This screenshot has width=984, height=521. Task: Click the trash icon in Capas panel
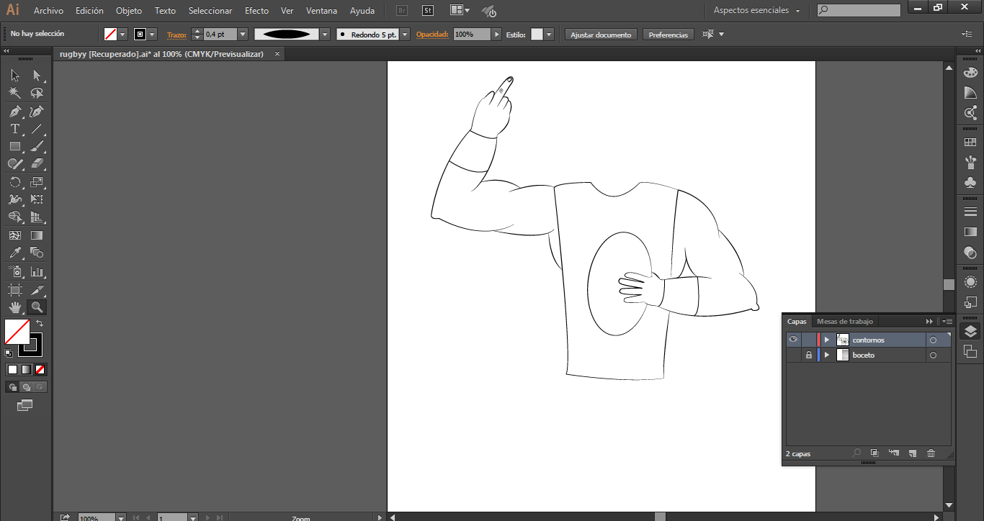click(x=931, y=453)
